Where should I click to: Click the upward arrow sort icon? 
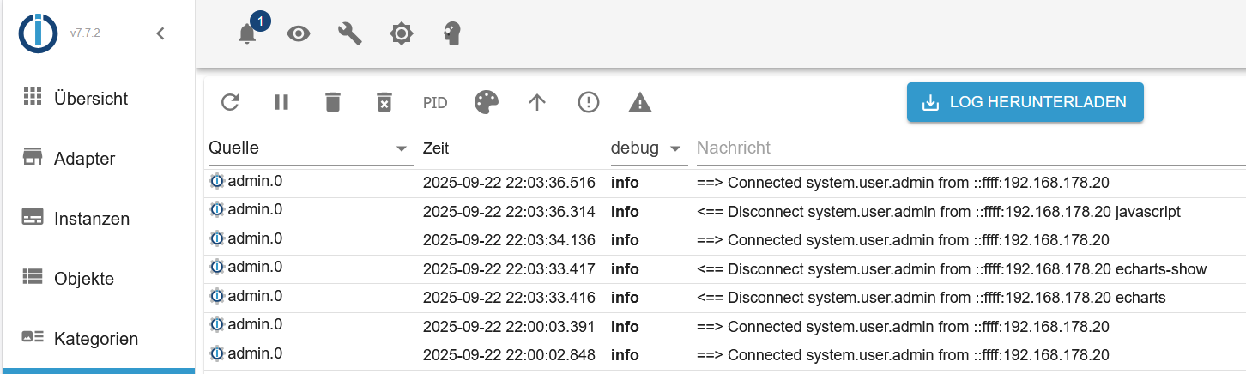click(x=537, y=103)
